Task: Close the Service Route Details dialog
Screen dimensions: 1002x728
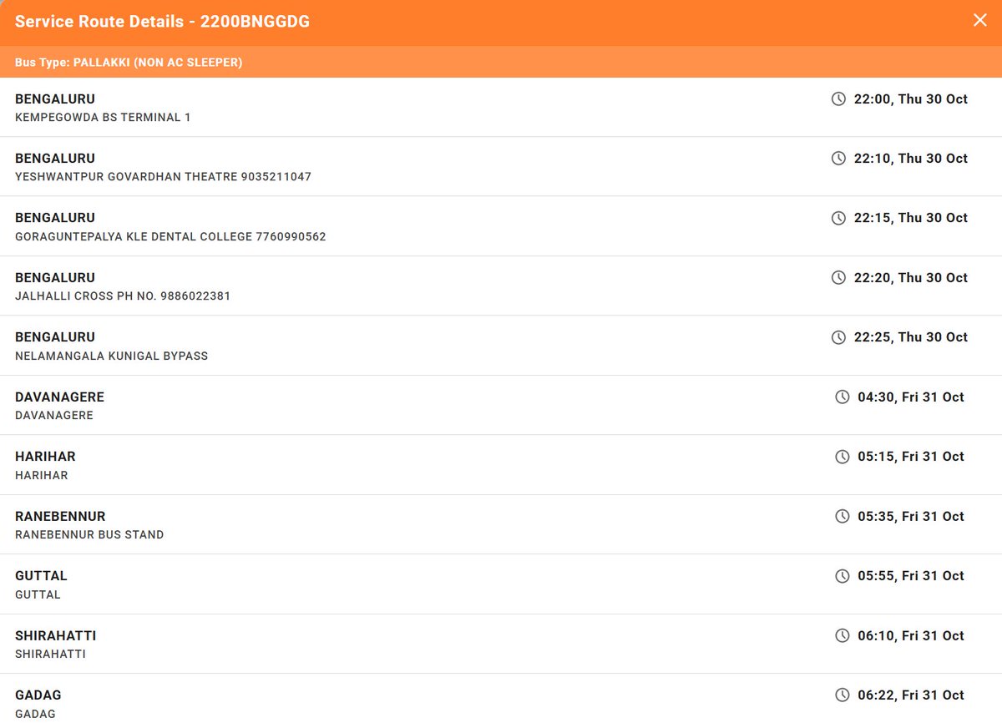Action: coord(980,20)
